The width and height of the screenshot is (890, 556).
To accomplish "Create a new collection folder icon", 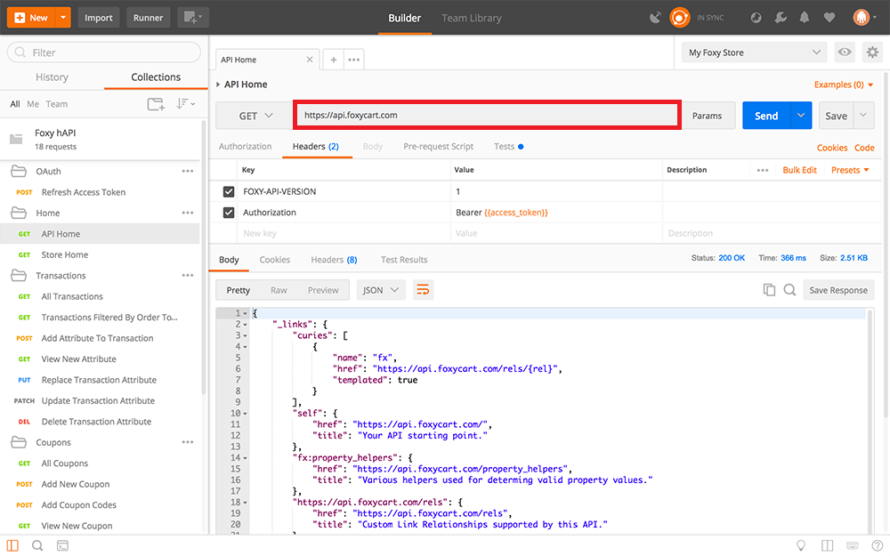I will [156, 104].
